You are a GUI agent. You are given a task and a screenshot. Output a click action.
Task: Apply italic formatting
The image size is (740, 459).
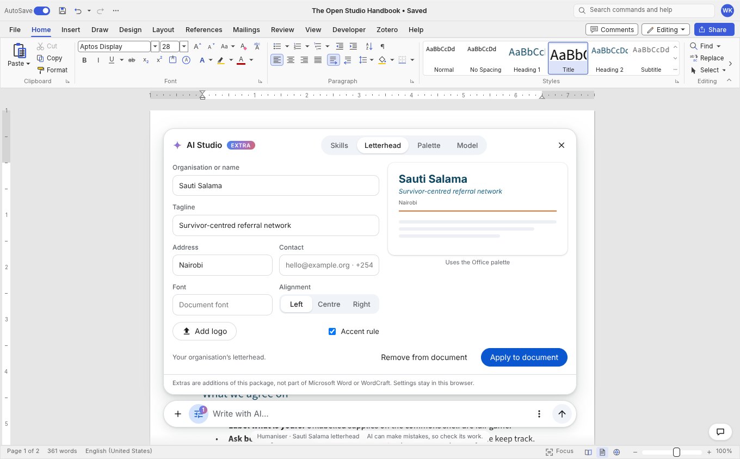click(x=98, y=60)
